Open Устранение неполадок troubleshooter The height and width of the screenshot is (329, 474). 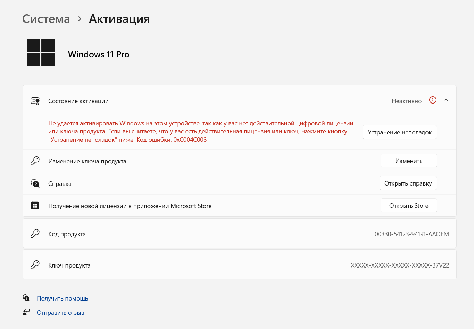click(x=400, y=132)
